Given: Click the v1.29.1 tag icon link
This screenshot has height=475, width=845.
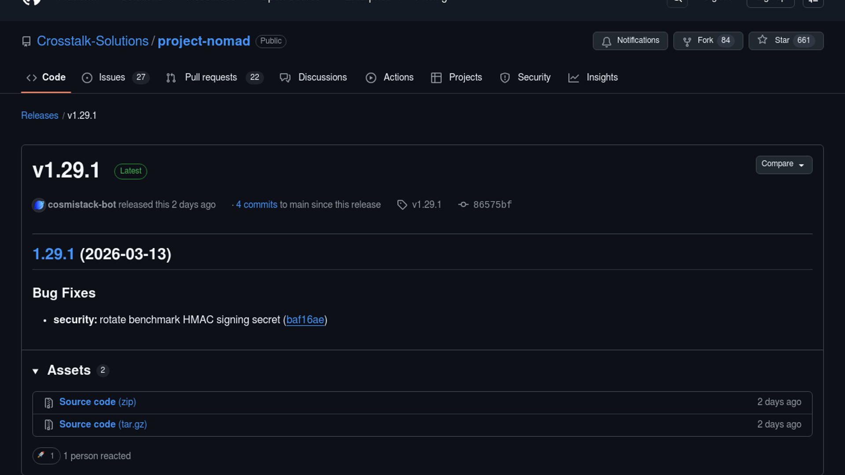Looking at the screenshot, I should pyautogui.click(x=402, y=205).
